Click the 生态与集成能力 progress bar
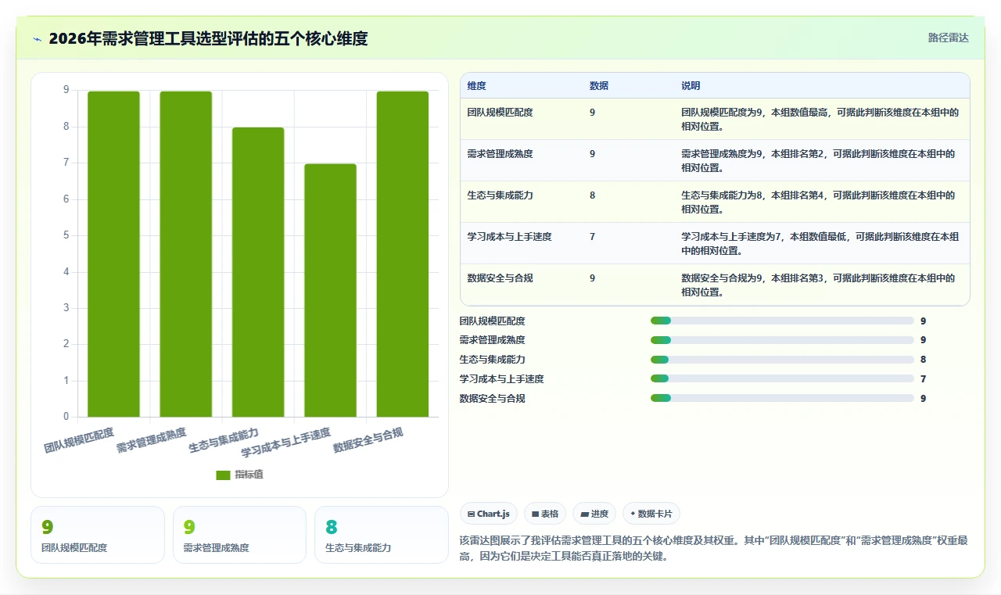 pyautogui.click(x=782, y=360)
